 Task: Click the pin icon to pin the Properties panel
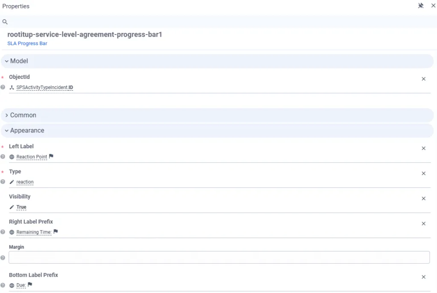point(420,6)
